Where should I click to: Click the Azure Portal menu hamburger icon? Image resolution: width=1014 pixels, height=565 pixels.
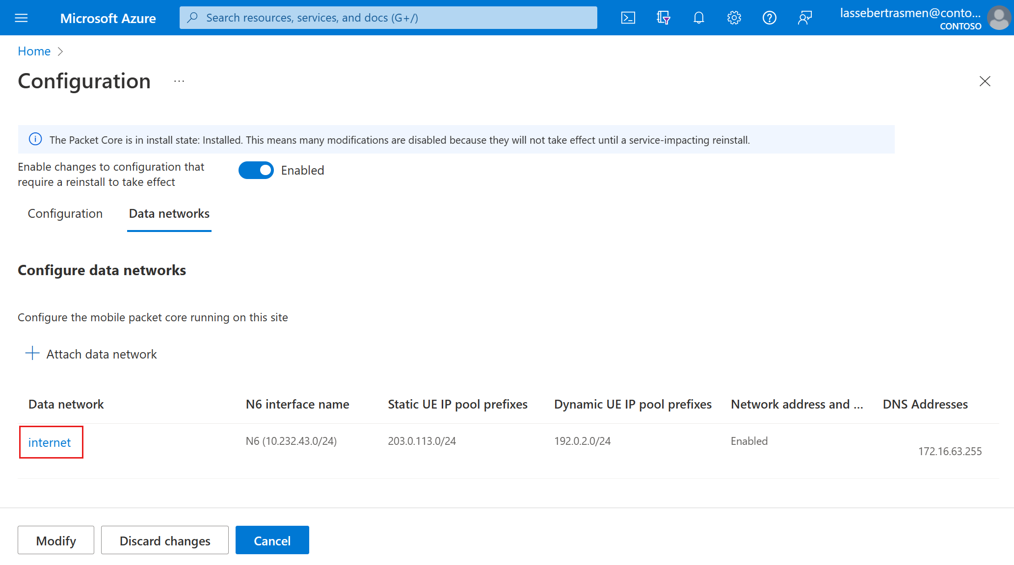coord(21,17)
